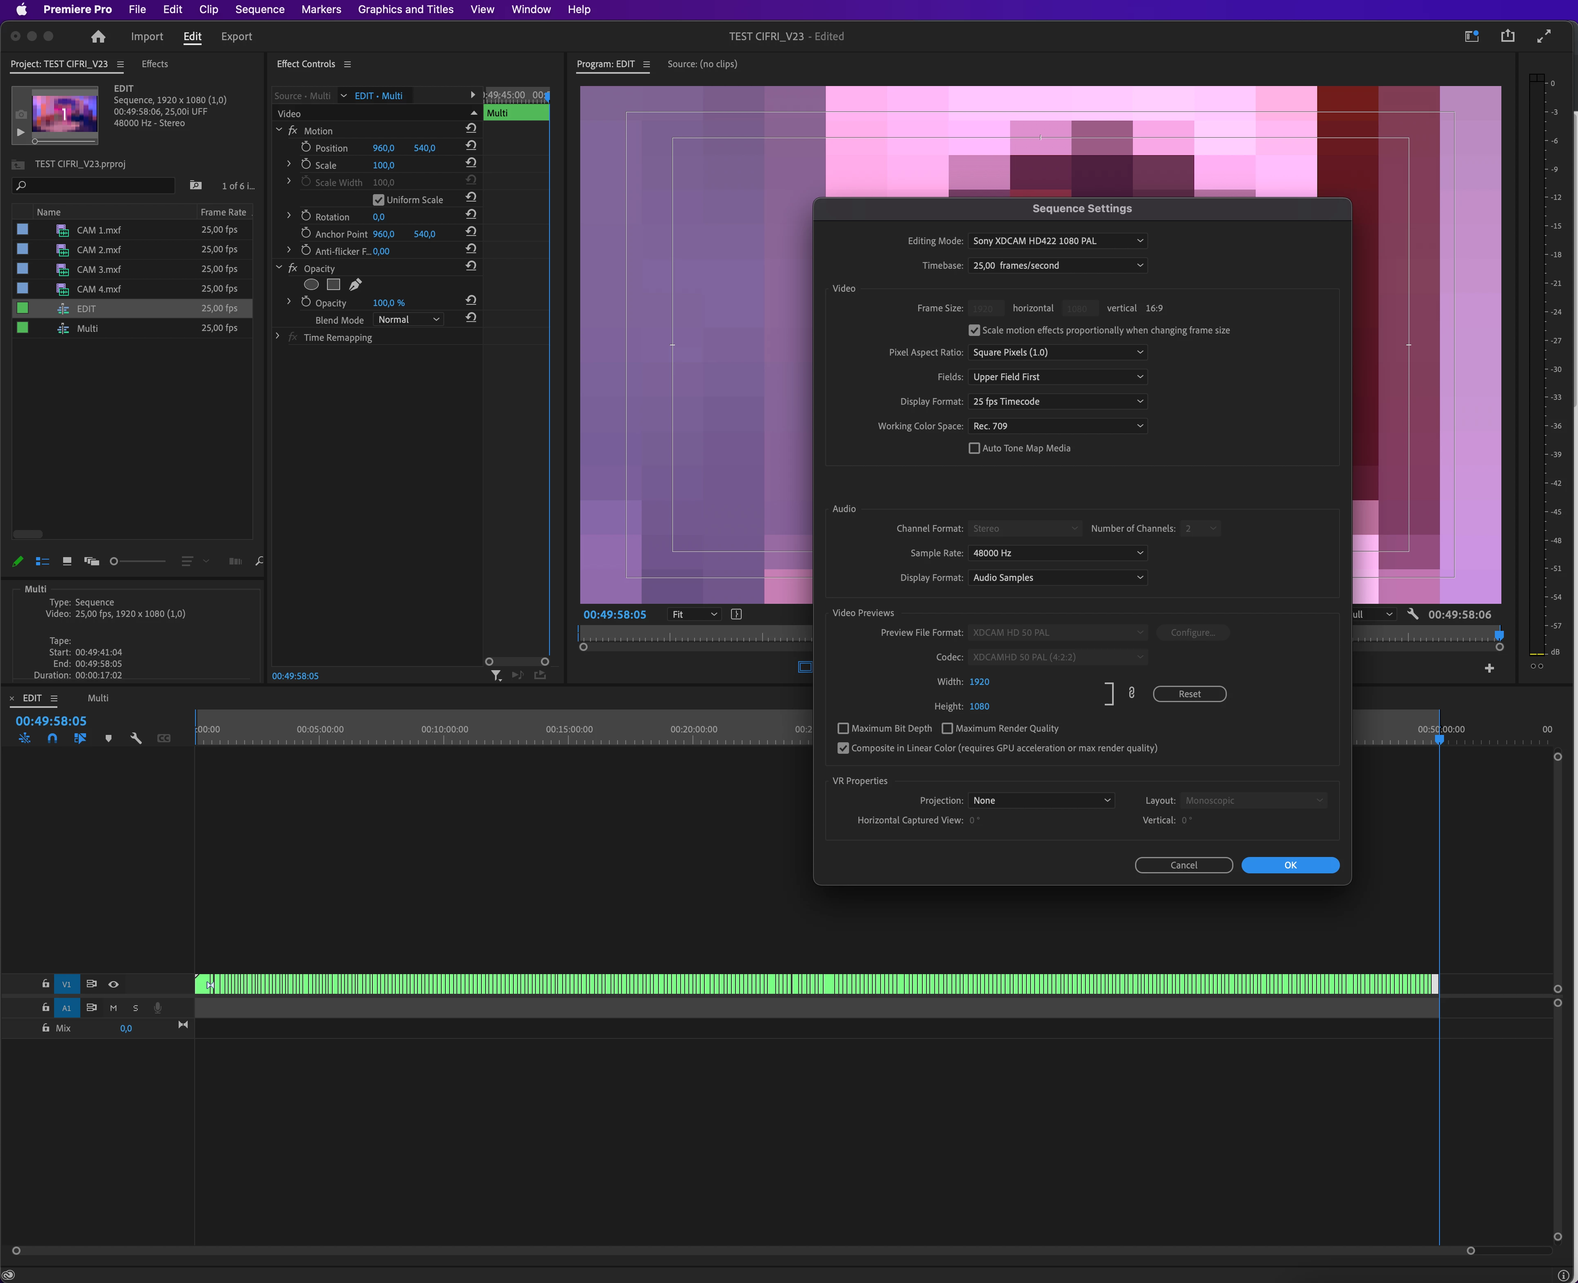1578x1283 pixels.
Task: Click the Project panel thumbnail size slider
Action: 137,562
